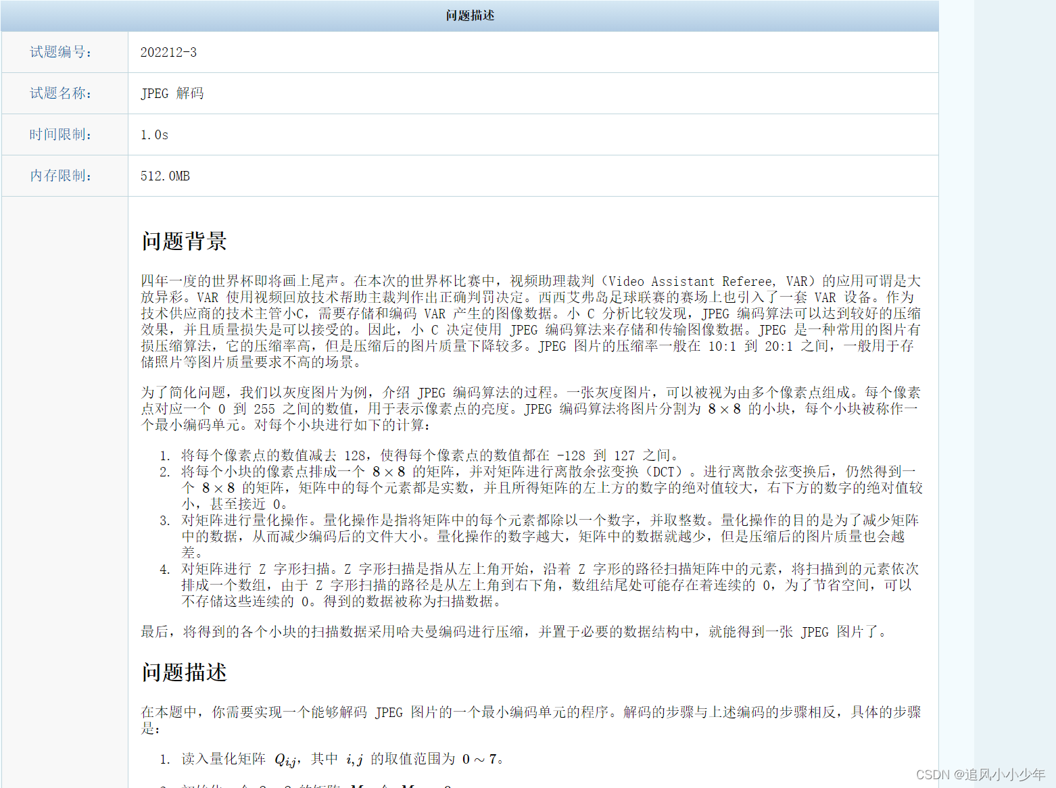This screenshot has height=788, width=1056.
Task: Click the problem title JPEG 解码
Action: click(x=172, y=93)
